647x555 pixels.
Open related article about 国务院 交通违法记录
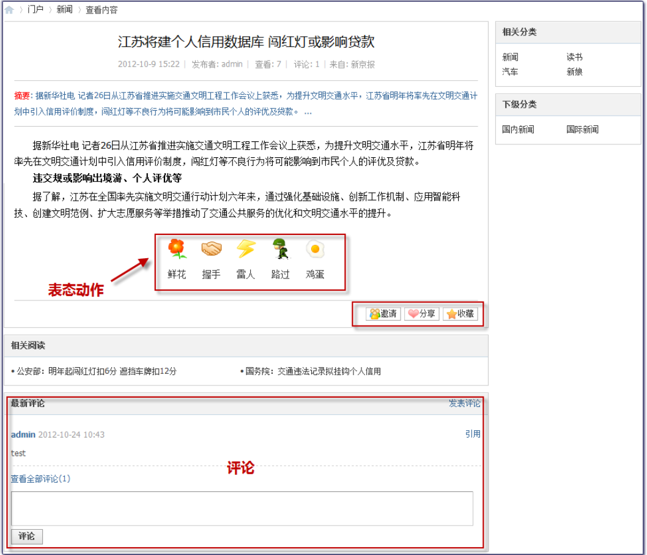[313, 371]
